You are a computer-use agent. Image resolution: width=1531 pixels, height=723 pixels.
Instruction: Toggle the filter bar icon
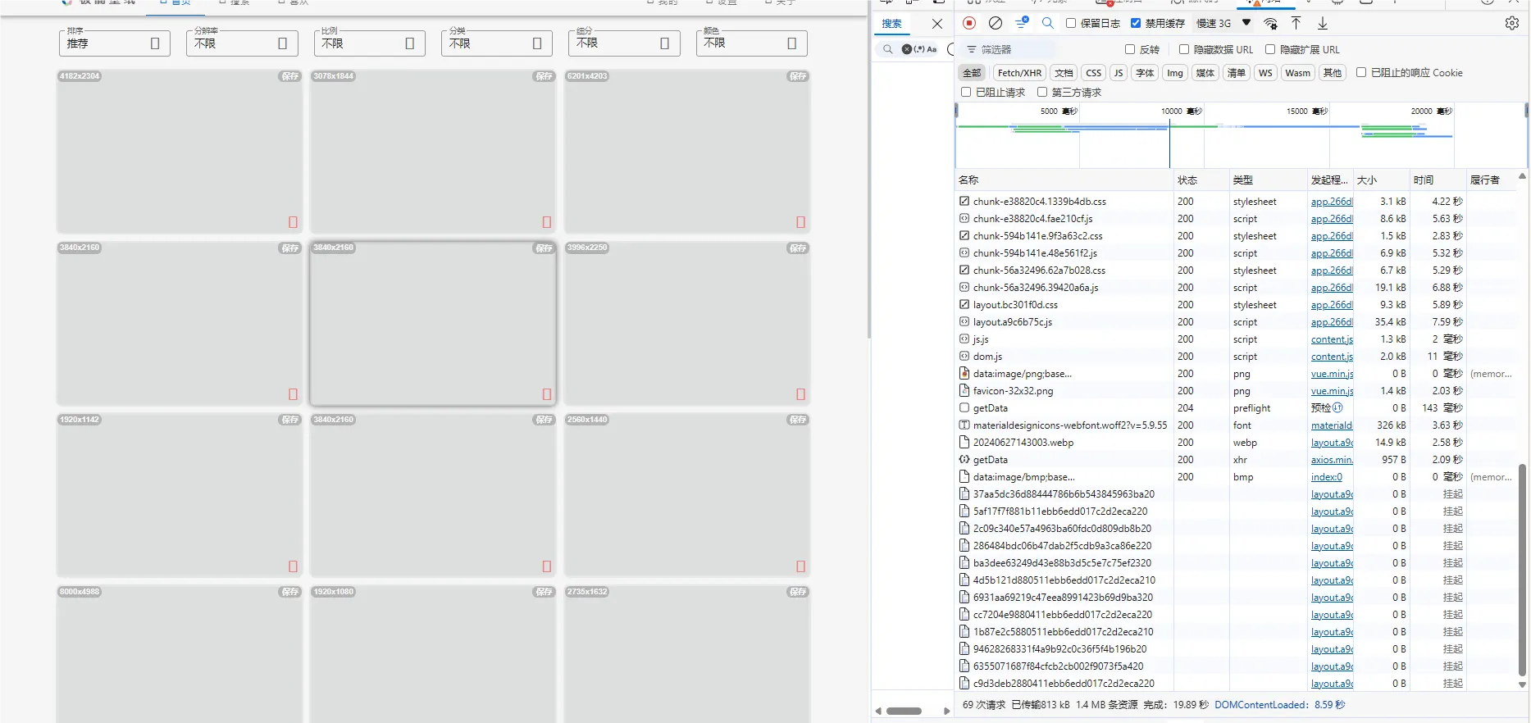(x=1022, y=23)
